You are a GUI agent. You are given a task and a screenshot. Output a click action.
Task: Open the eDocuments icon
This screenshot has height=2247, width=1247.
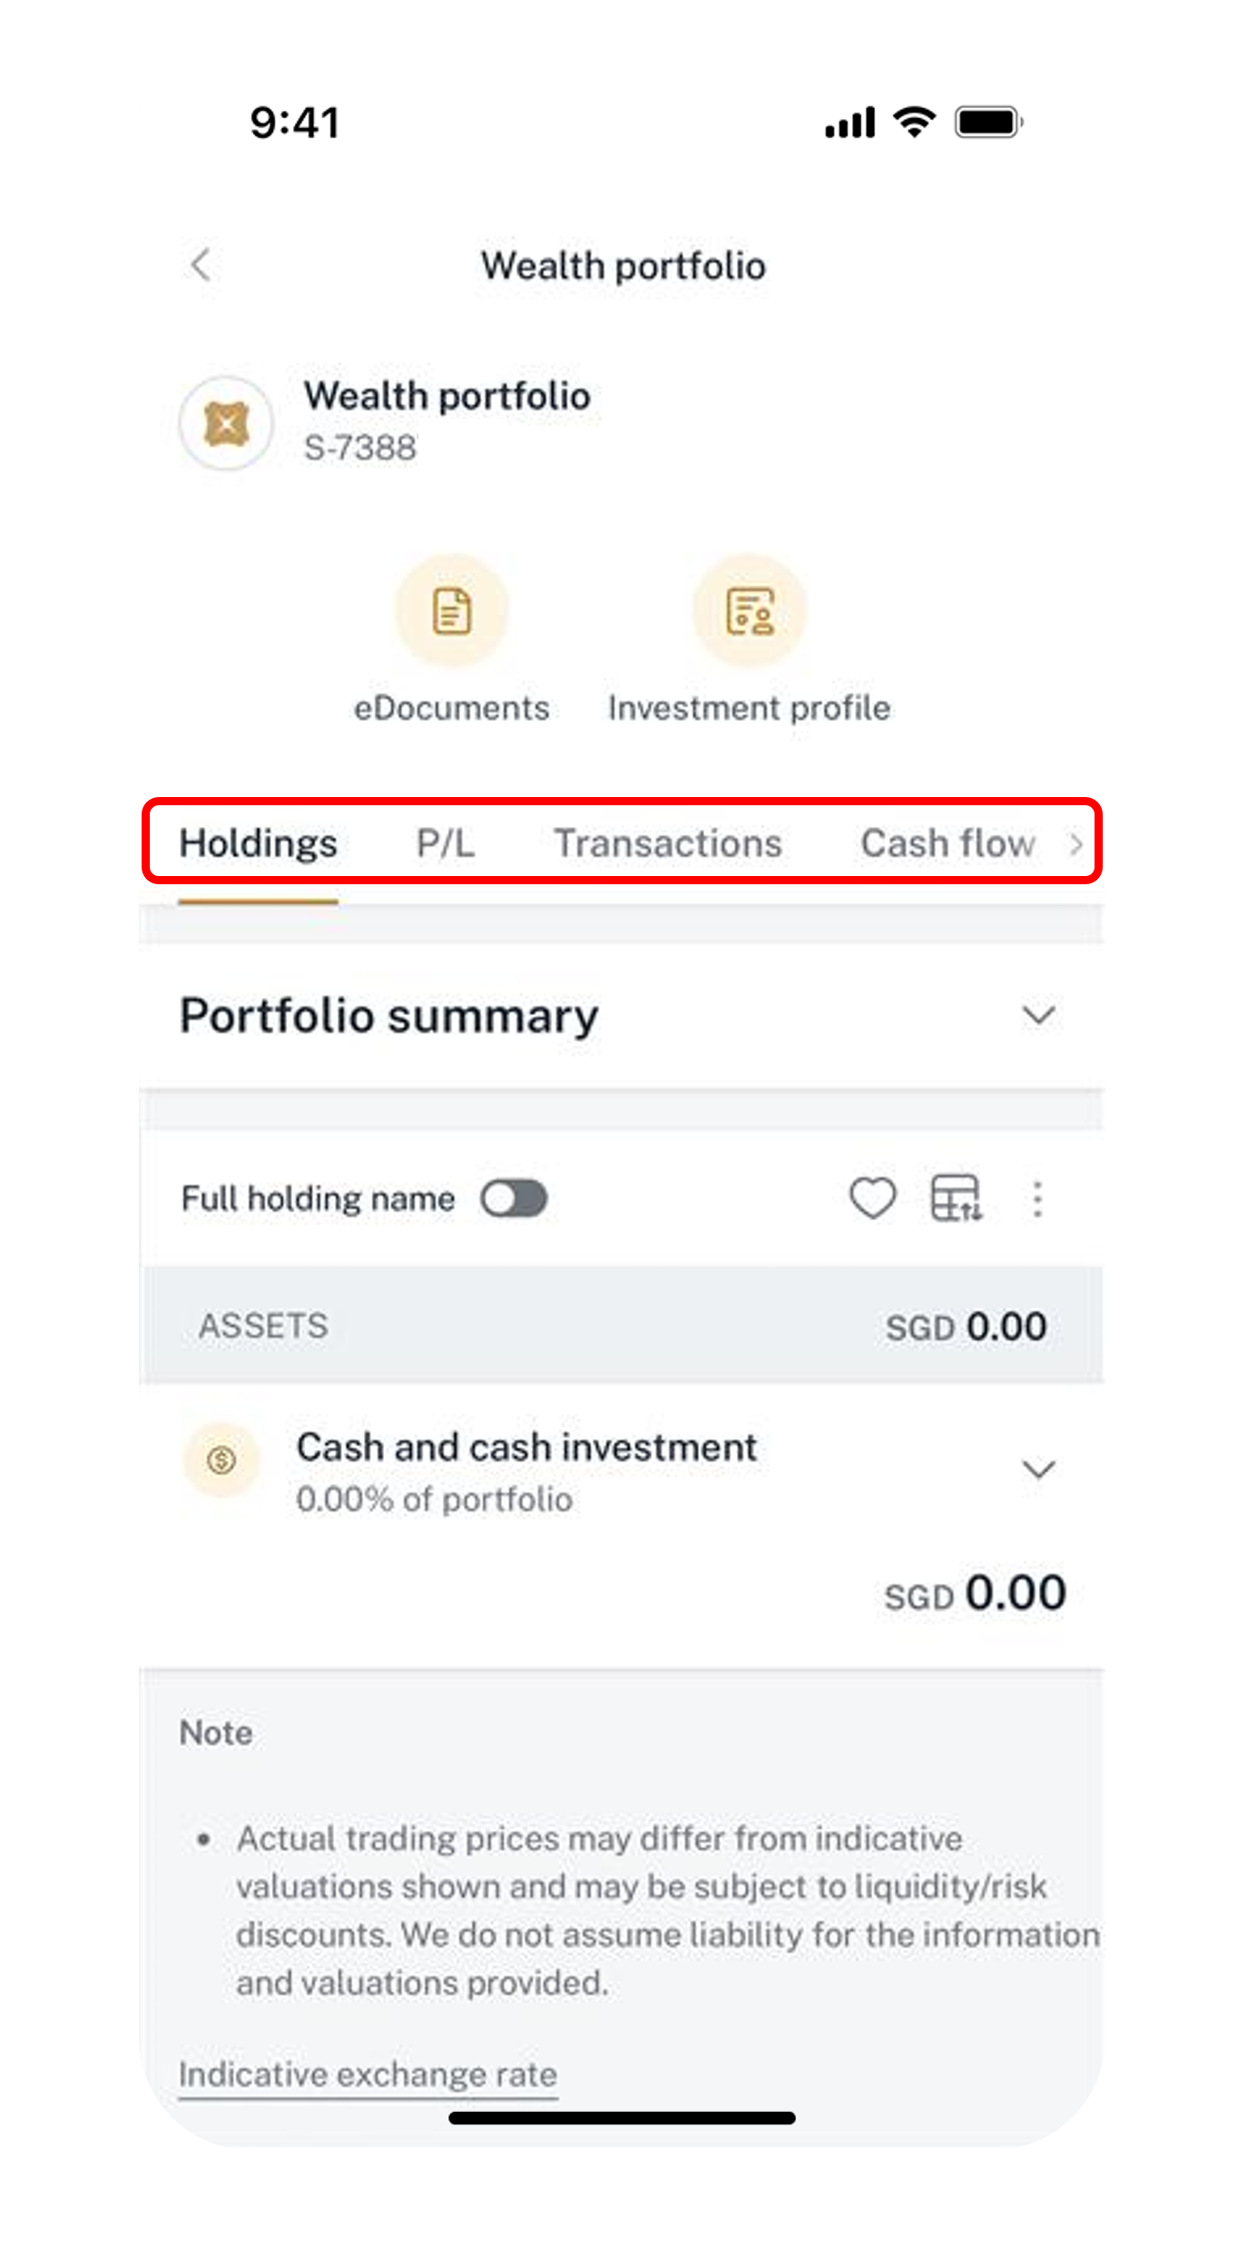tap(451, 610)
